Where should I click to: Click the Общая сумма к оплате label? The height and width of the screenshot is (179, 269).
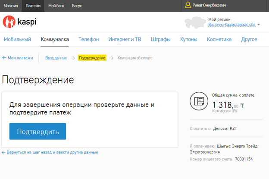click(x=234, y=95)
